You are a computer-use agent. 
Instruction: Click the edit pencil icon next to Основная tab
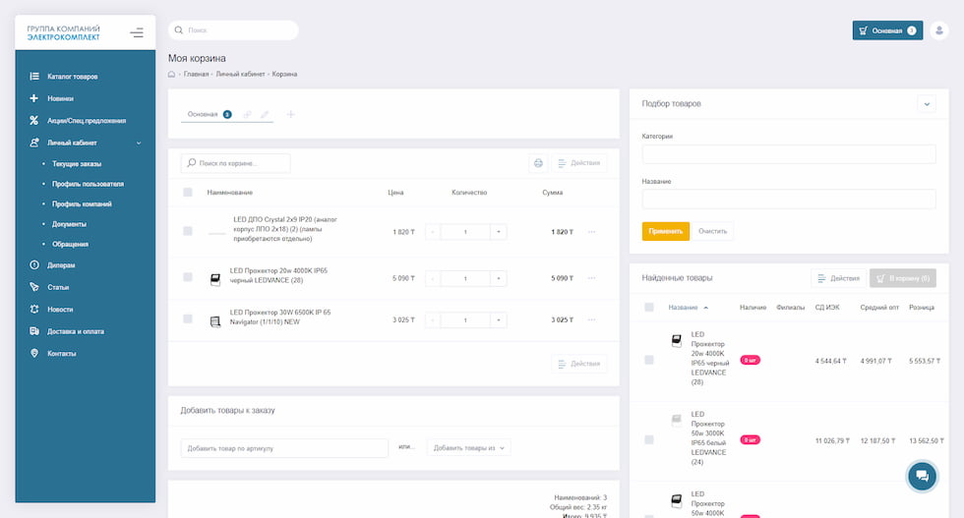point(265,114)
